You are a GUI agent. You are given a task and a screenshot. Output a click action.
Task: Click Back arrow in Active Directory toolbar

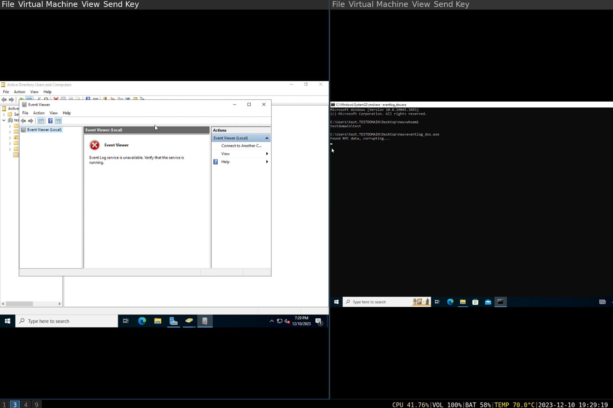pyautogui.click(x=4, y=100)
